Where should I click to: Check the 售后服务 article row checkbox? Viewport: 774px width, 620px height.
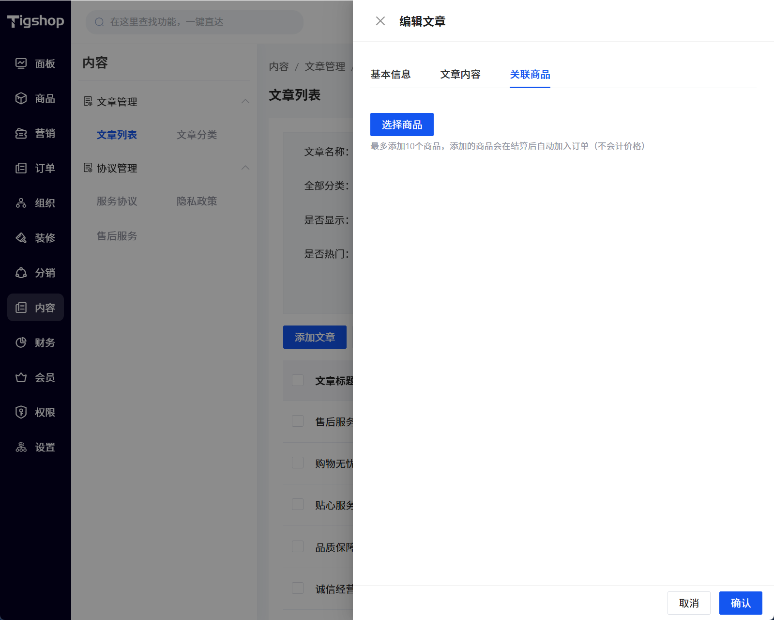(298, 421)
